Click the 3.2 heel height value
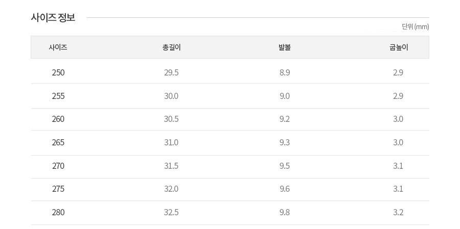This screenshot has width=460, height=229. (398, 212)
